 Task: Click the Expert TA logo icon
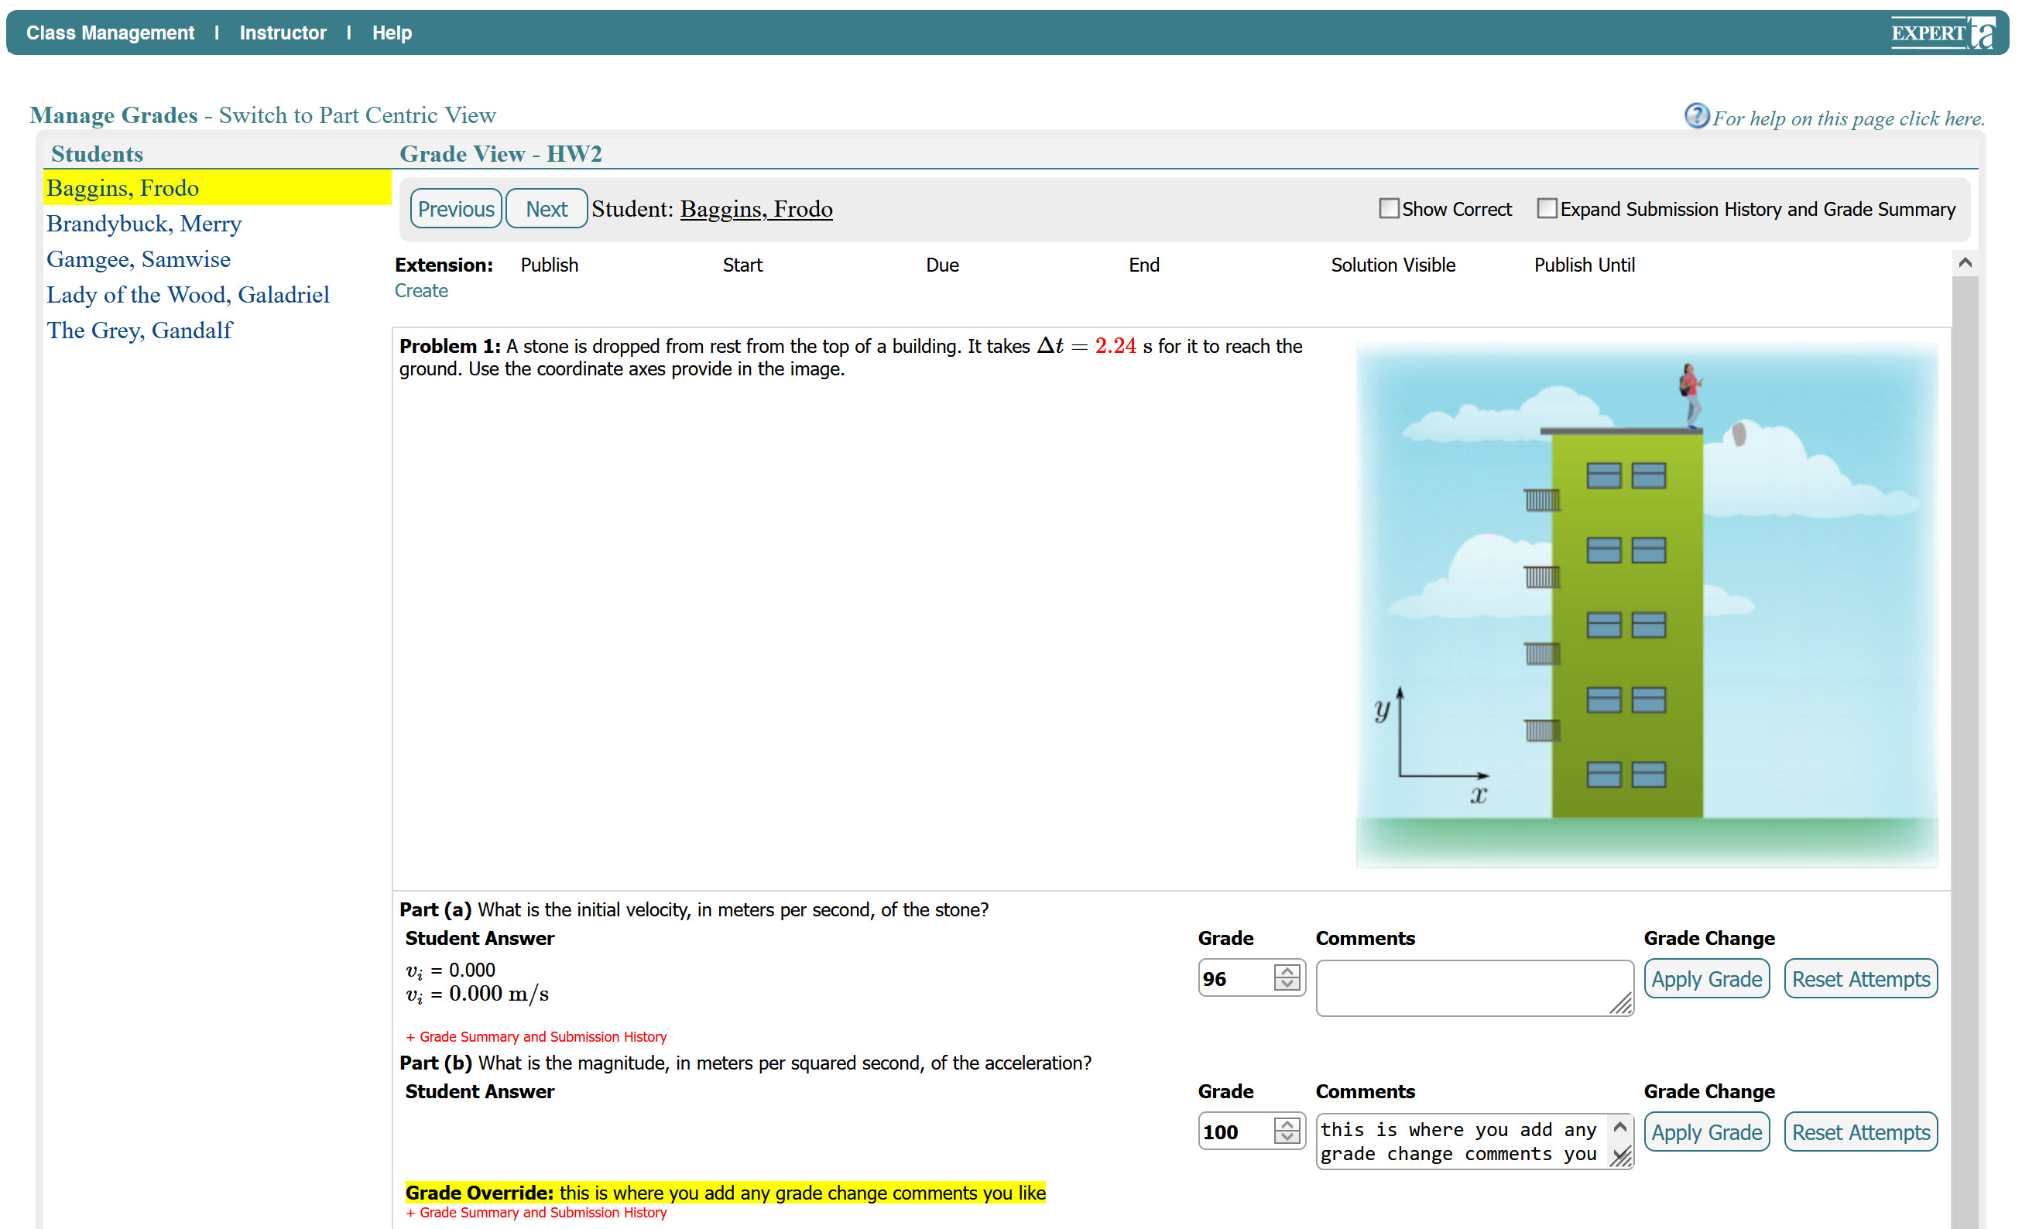click(1941, 33)
